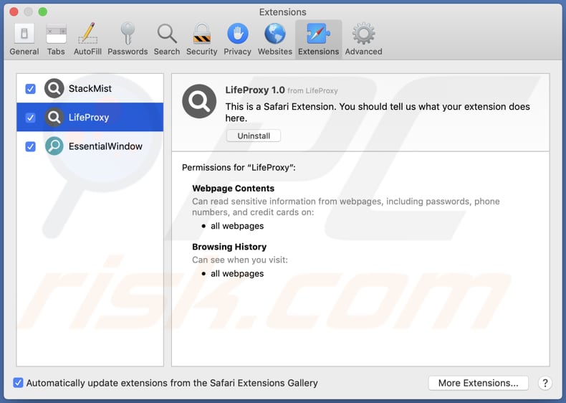Toggle automatically update extensions checkbox
The image size is (566, 403).
click(18, 383)
